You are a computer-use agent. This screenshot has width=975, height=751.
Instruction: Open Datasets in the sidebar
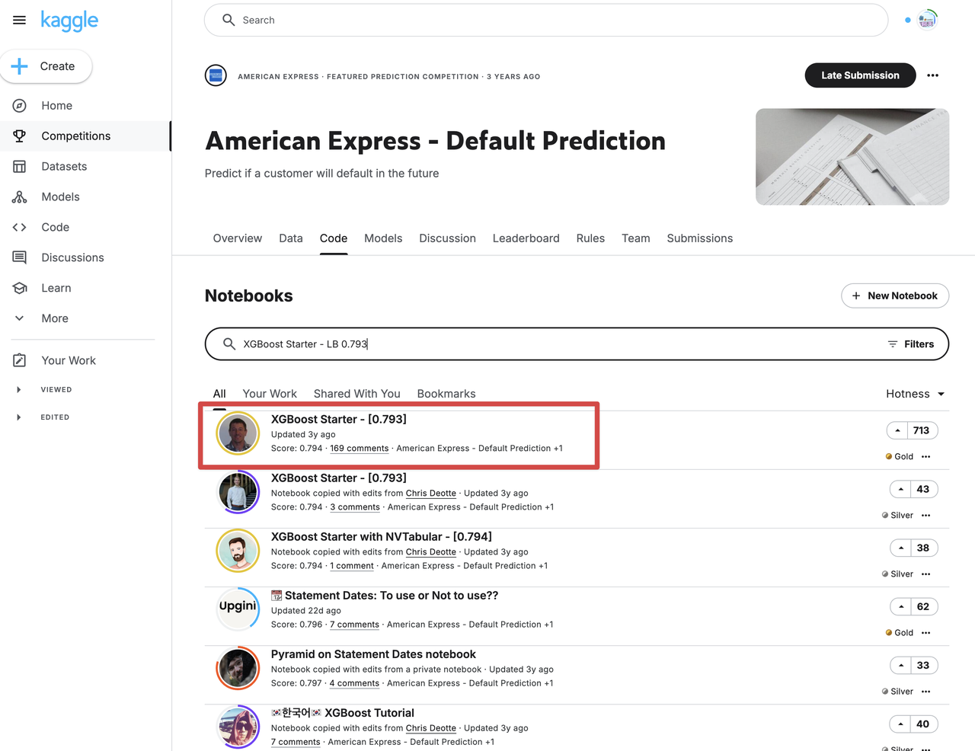pyautogui.click(x=64, y=167)
